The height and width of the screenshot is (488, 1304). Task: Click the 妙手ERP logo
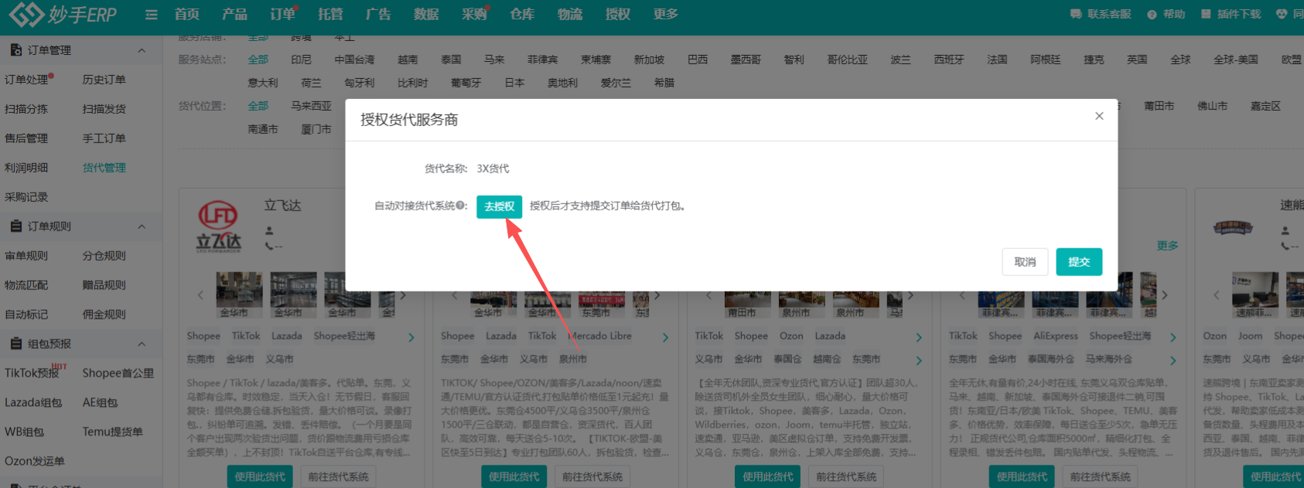(63, 14)
